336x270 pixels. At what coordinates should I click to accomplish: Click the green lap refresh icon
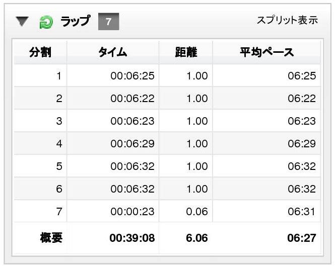pyautogui.click(x=46, y=22)
